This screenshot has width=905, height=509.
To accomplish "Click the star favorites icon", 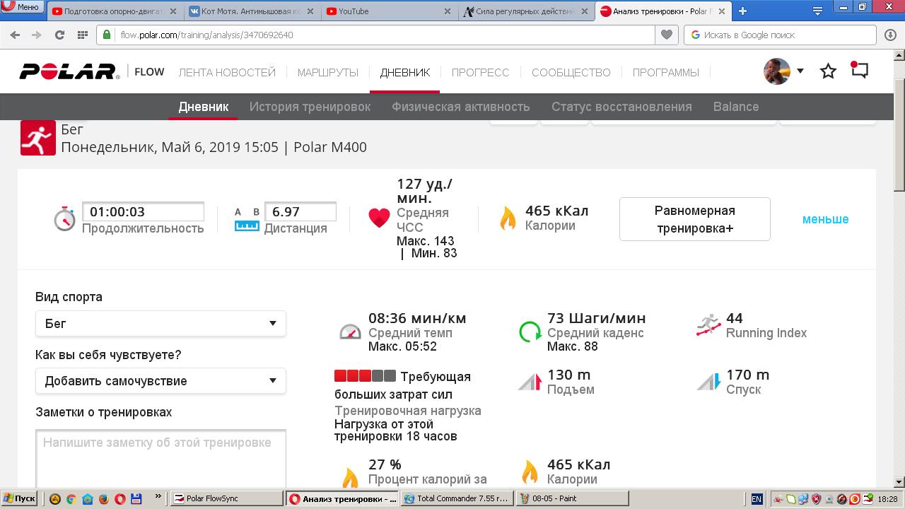I will pyautogui.click(x=828, y=71).
